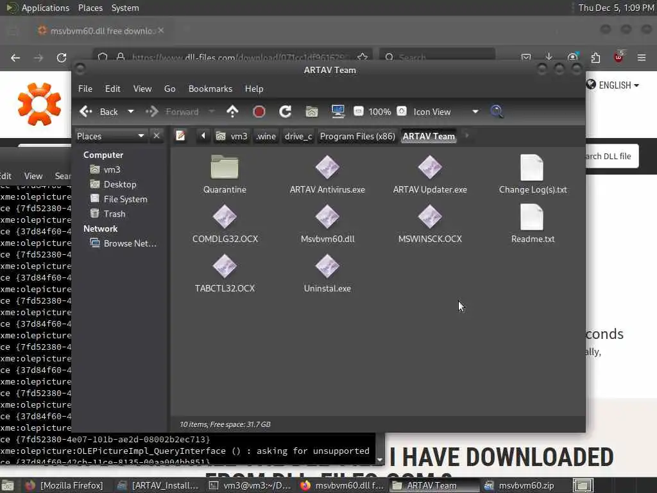657x493 pixels.
Task: Open the View menu
Action: [x=142, y=89]
